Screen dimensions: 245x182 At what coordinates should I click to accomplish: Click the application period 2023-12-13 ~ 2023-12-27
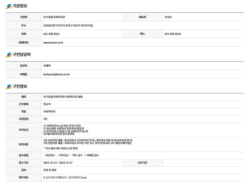click(x=58, y=163)
